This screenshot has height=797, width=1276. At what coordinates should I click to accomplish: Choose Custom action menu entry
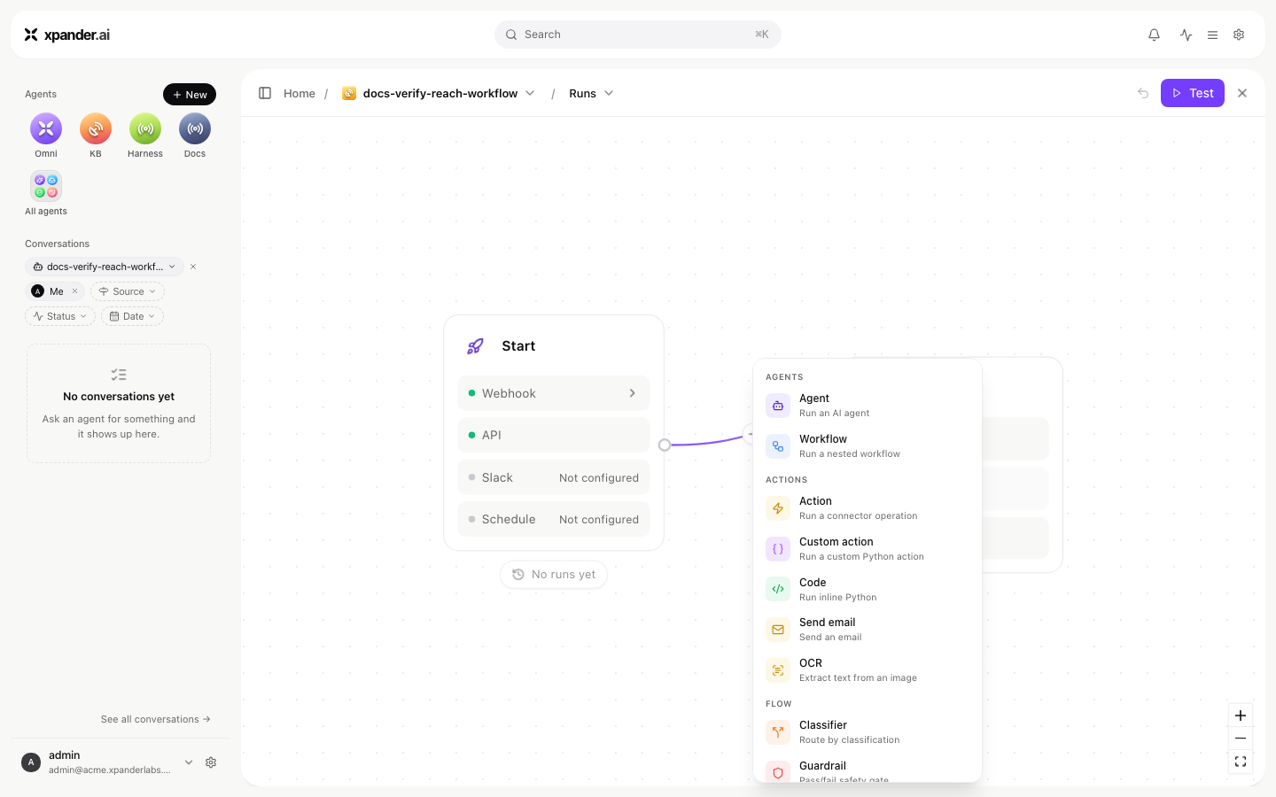868,549
